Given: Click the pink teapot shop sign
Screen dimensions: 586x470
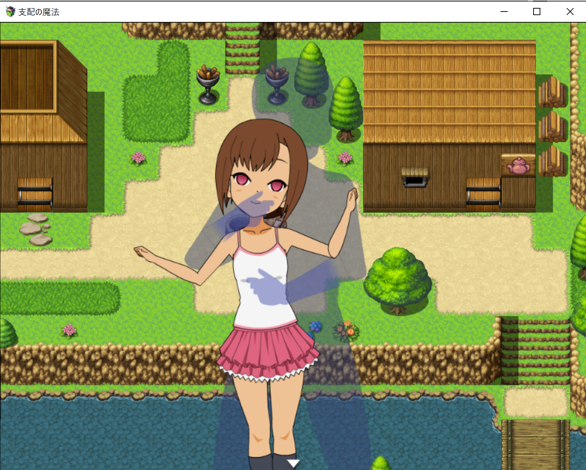Looking at the screenshot, I should (x=518, y=165).
